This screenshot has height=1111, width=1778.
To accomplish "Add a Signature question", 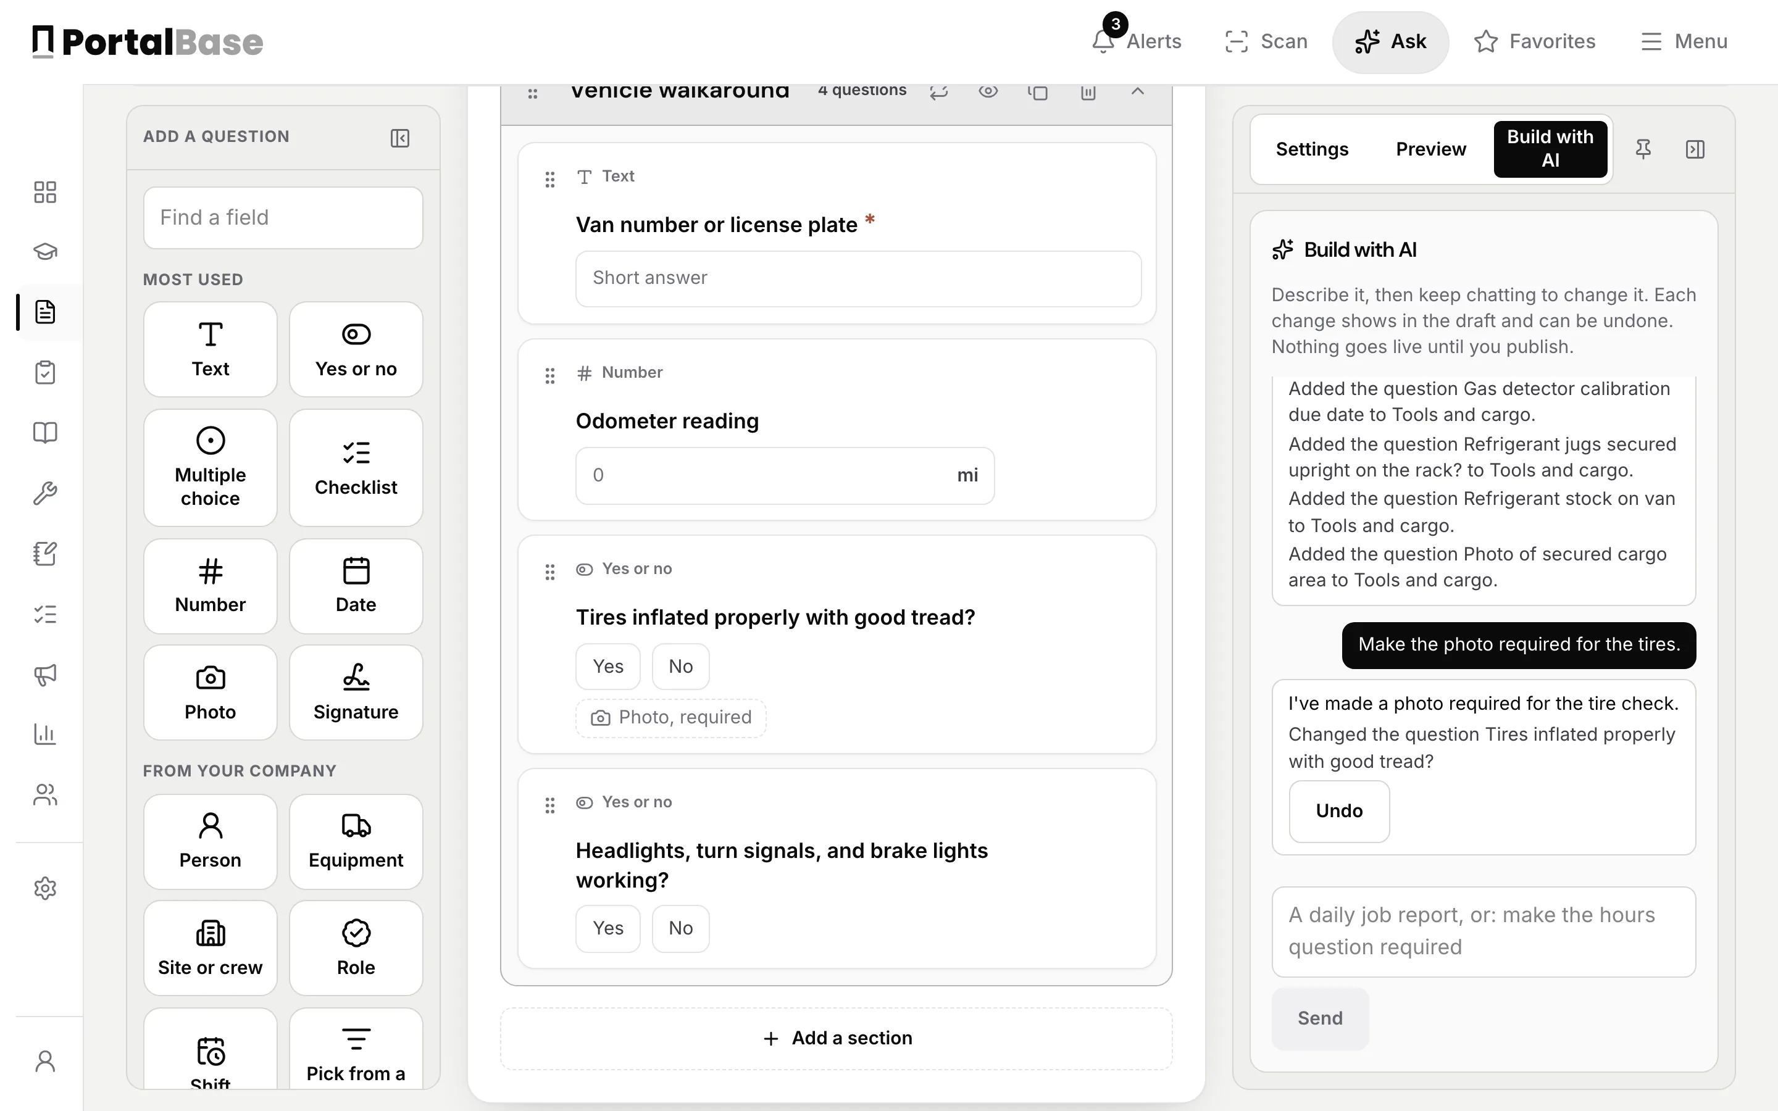I will pos(356,692).
